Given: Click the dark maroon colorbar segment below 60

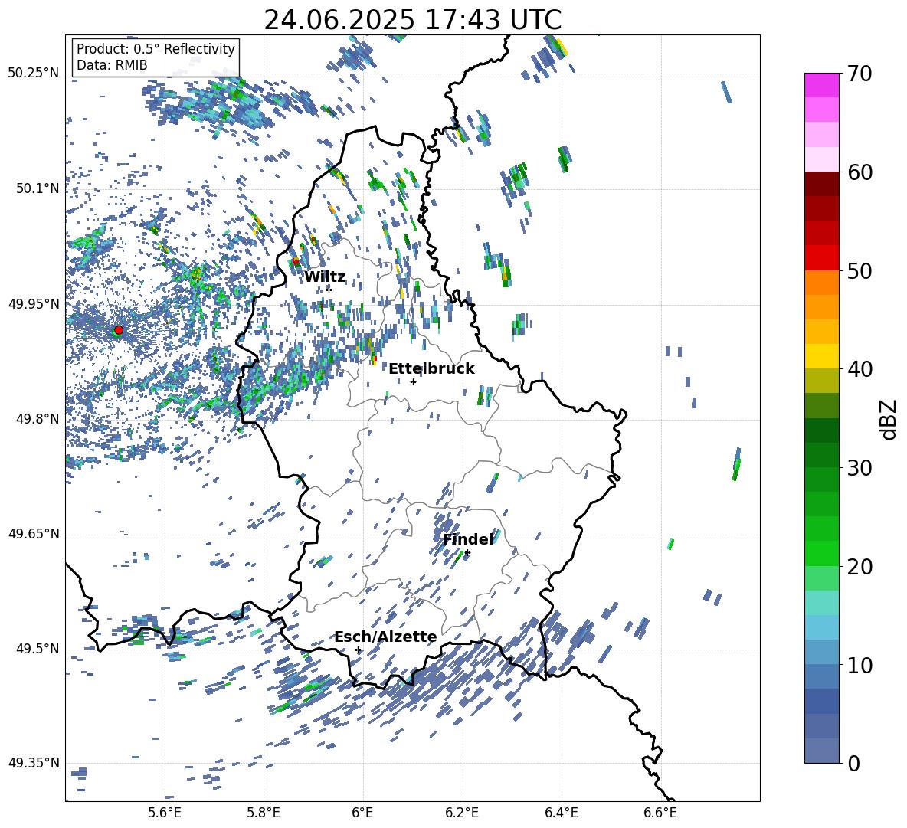Looking at the screenshot, I should [821, 184].
